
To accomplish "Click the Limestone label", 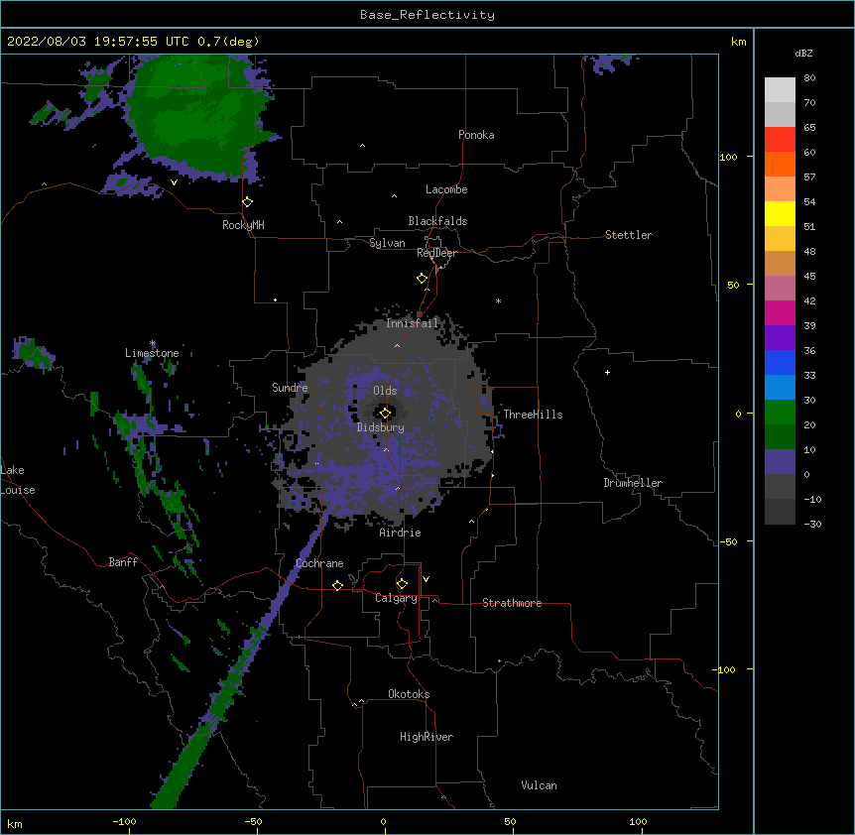I will point(152,353).
